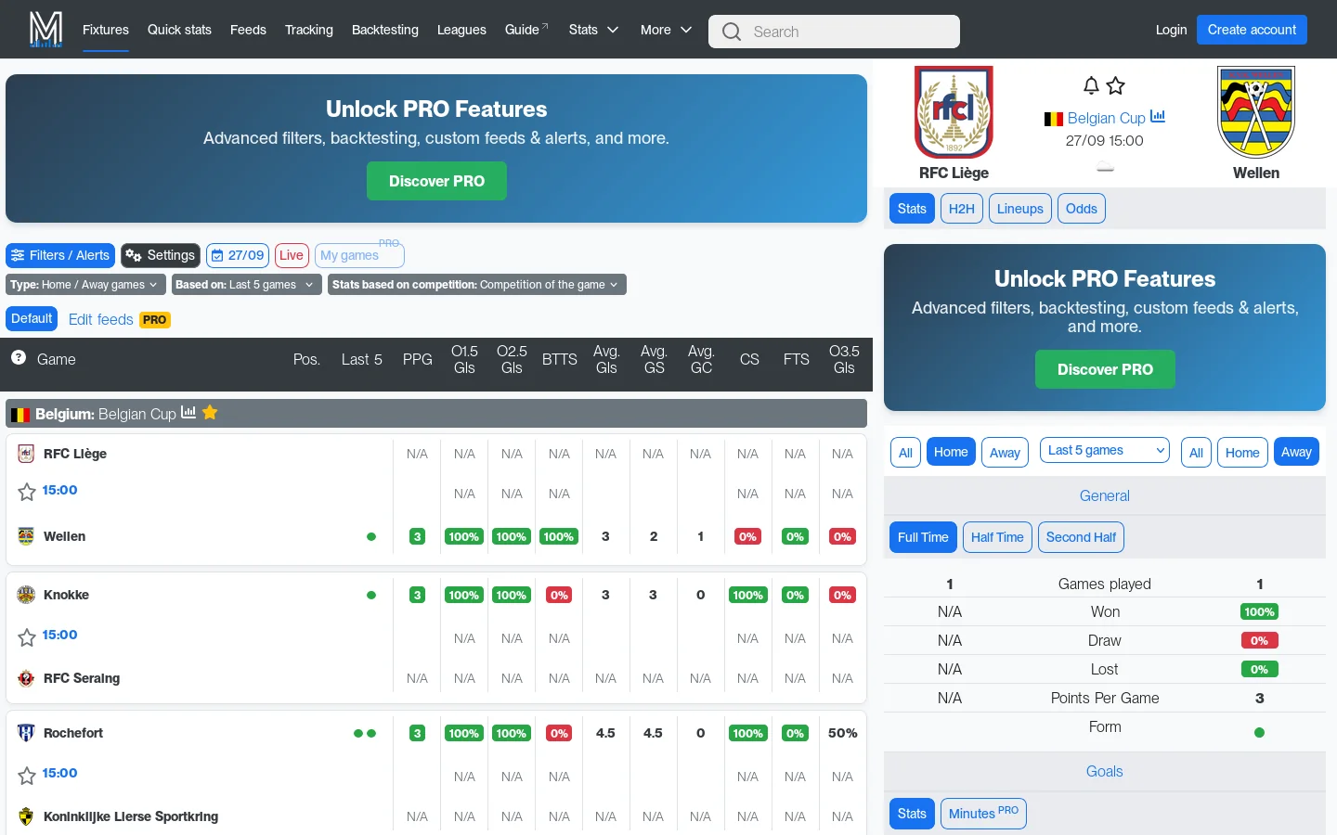The width and height of the screenshot is (1337, 835).
Task: Click Discover PRO in the right panel
Action: point(1105,369)
